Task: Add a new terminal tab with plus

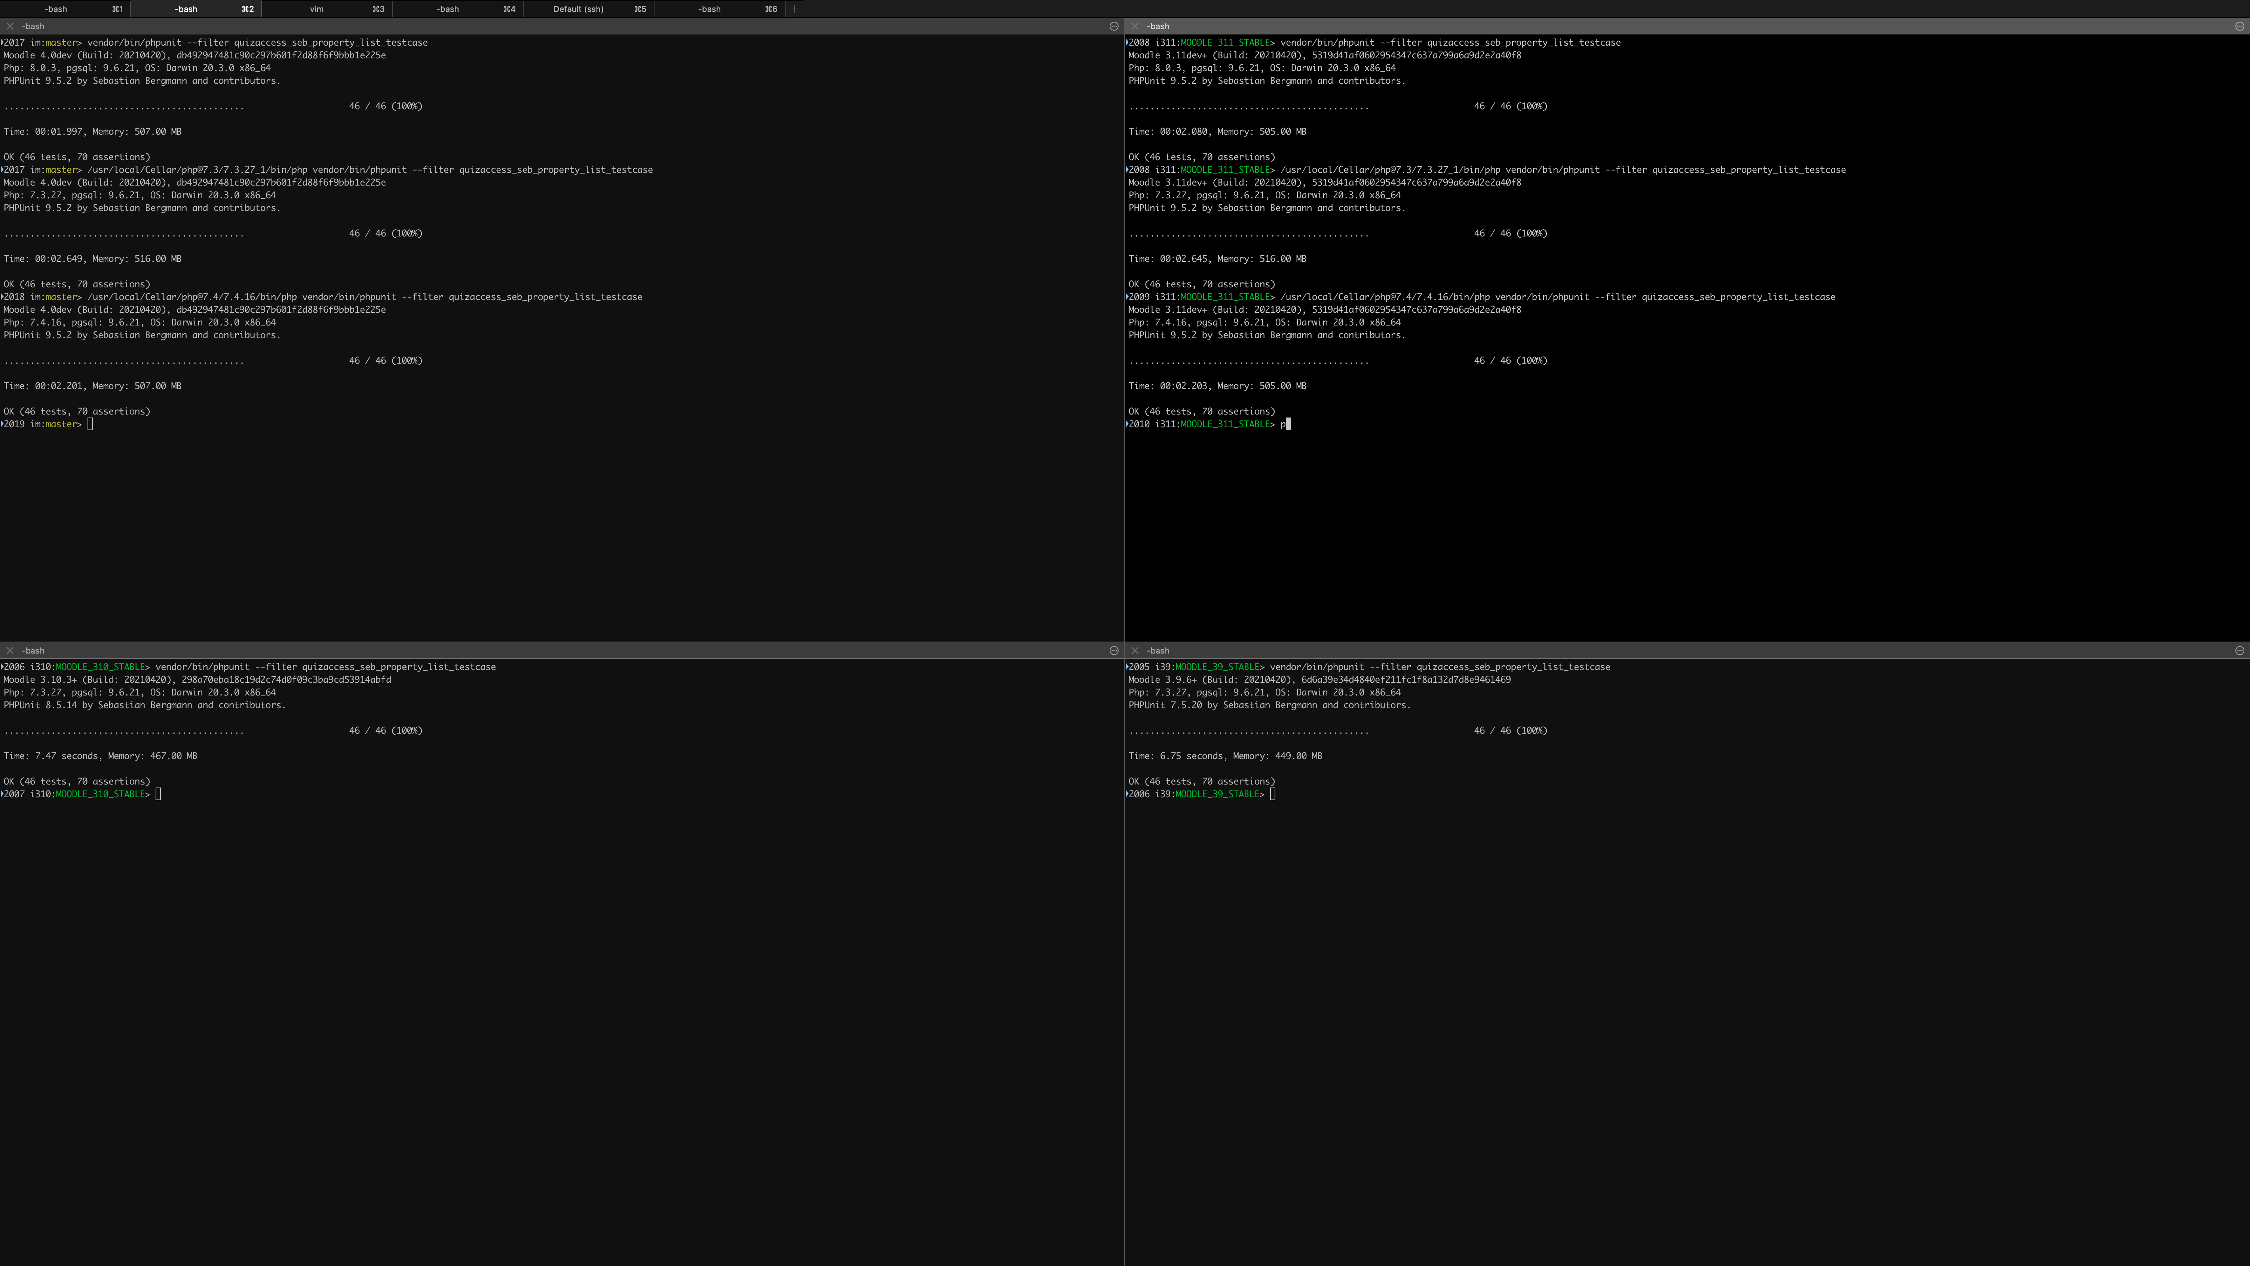Action: pyautogui.click(x=794, y=9)
